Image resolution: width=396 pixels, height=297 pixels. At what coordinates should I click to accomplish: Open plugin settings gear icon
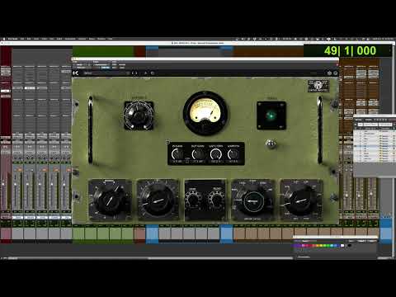tap(329, 73)
